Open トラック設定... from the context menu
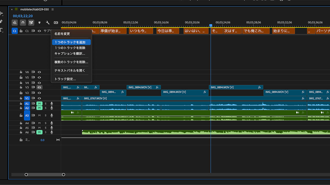 65,79
